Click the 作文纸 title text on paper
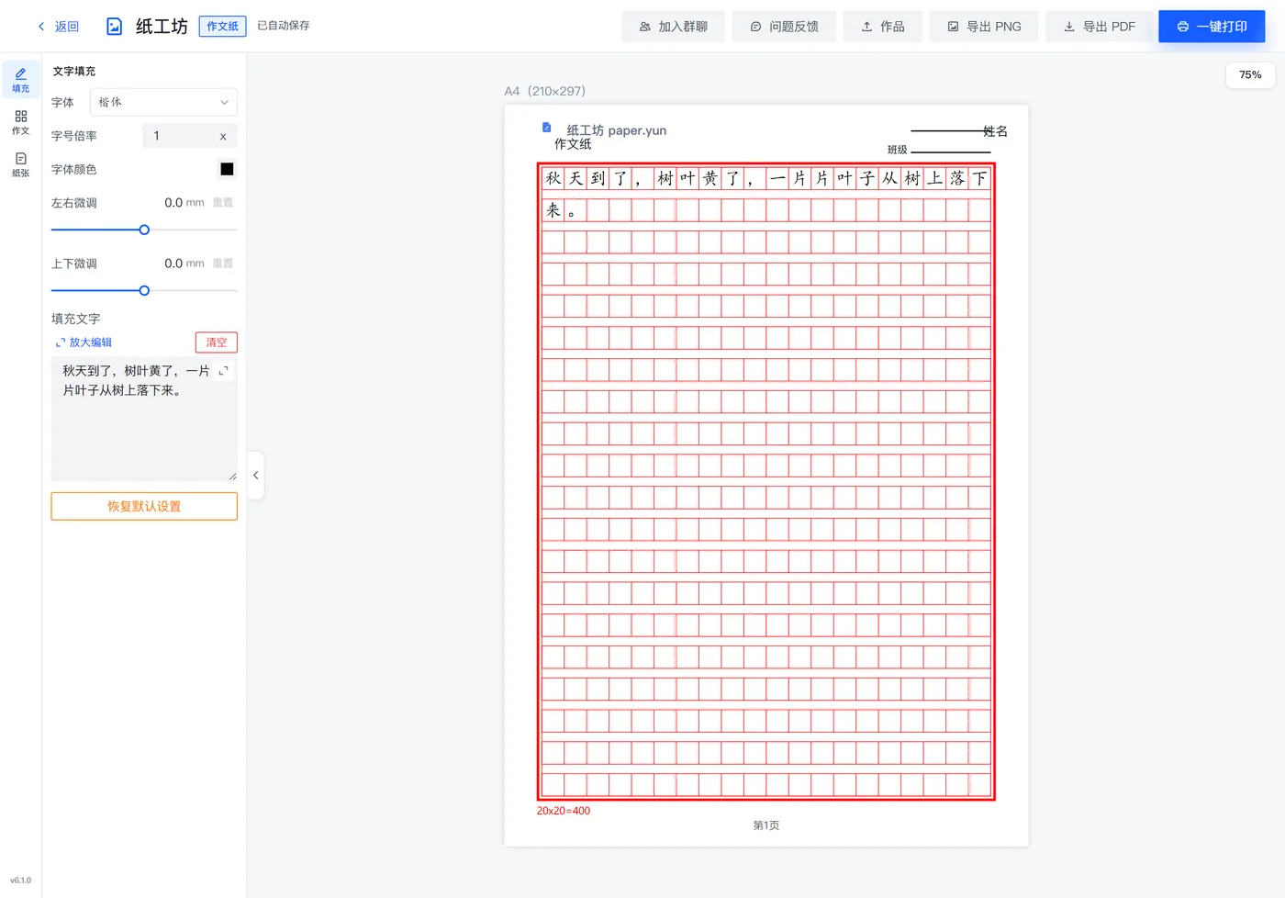 (x=573, y=144)
